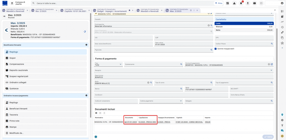Open the Man. 3/2025 tab options menu

[194, 10]
